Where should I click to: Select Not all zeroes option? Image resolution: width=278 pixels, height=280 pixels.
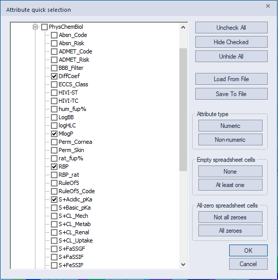tap(230, 217)
